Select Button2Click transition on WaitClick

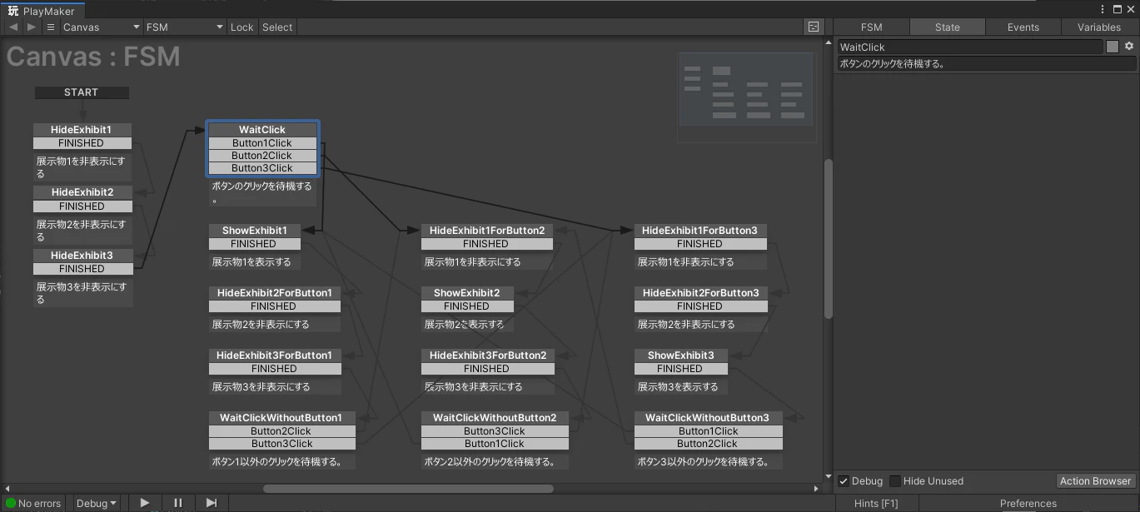262,156
